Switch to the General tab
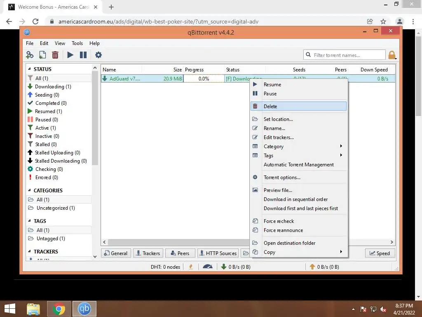Image resolution: width=422 pixels, height=317 pixels. pos(116,253)
